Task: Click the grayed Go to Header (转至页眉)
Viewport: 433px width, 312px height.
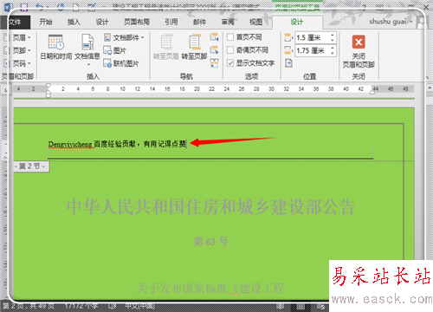Action: 165,47
